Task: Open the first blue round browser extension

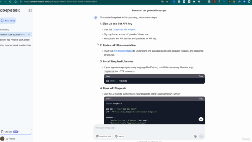Action: [x=174, y=2]
